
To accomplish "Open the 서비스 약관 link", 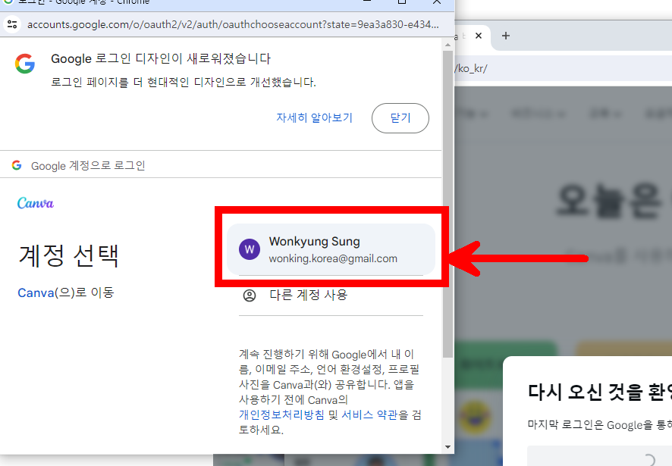I will [369, 414].
